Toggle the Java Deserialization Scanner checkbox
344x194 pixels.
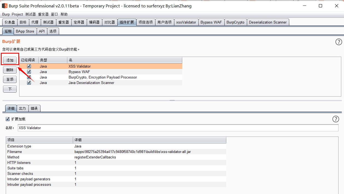coord(29,83)
